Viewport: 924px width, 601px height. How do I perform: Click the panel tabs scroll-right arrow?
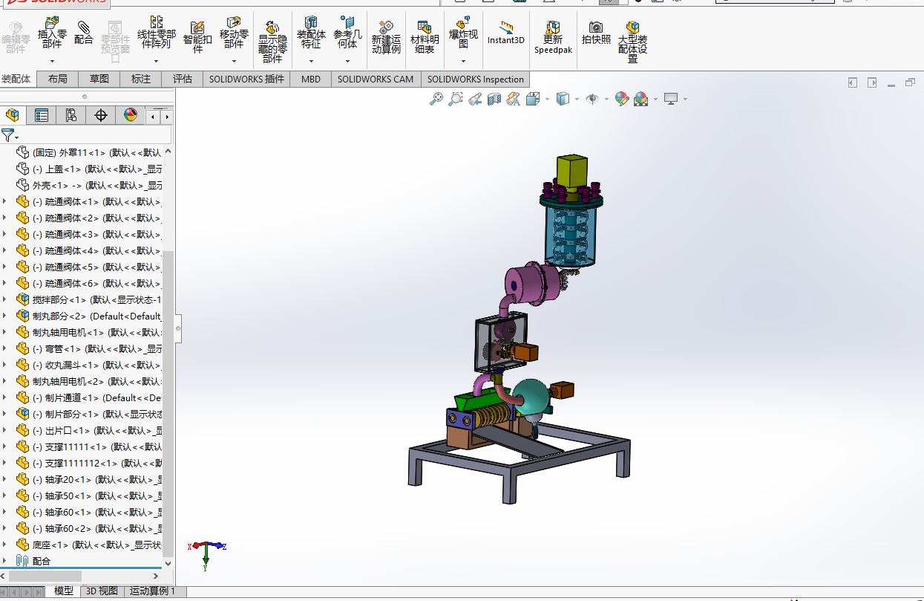(x=168, y=117)
